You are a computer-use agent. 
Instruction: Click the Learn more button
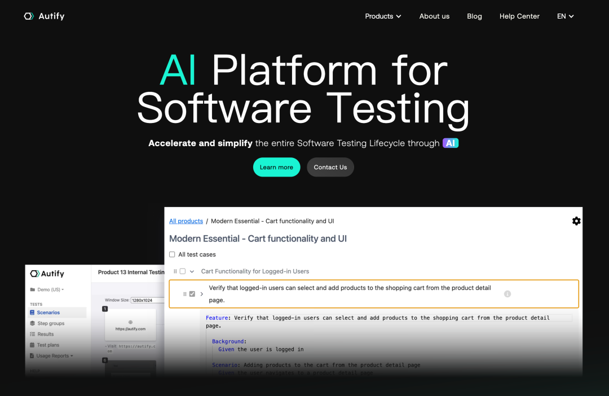tap(276, 167)
